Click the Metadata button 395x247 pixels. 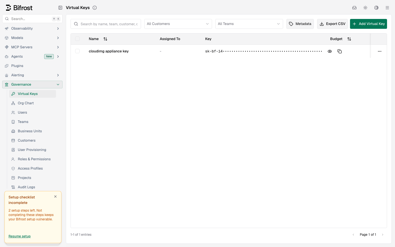click(x=300, y=24)
